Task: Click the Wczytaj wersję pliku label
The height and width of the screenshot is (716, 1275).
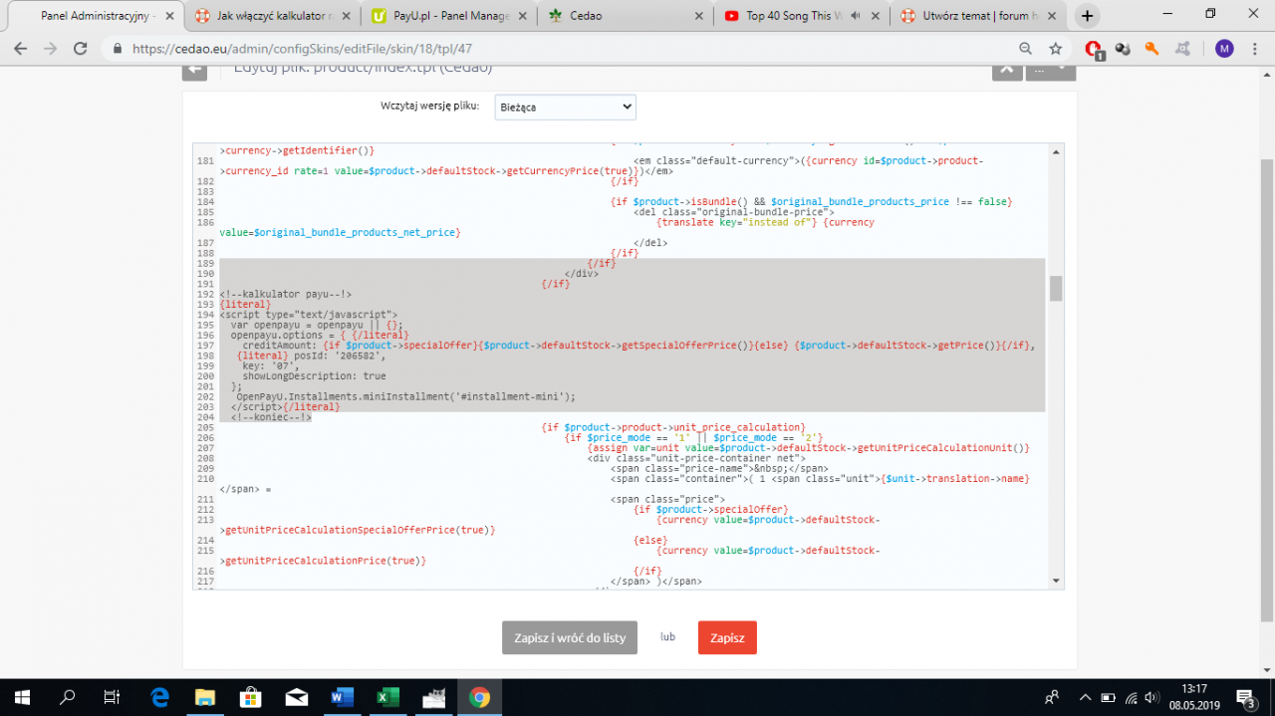Action: pos(430,106)
